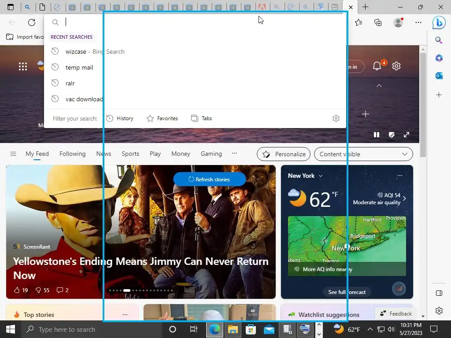Open a new tab with plus button
The image size is (451, 338).
(365, 7)
